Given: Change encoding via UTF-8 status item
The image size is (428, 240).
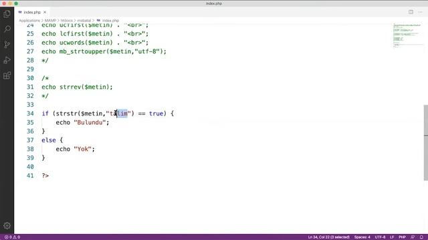Looking at the screenshot, I should [x=380, y=237].
